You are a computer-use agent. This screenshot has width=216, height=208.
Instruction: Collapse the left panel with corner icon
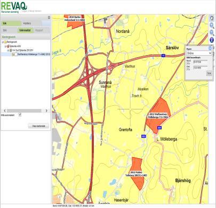click(49, 18)
